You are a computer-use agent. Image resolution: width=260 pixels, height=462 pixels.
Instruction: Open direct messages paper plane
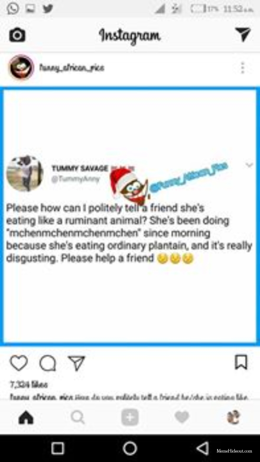click(243, 35)
